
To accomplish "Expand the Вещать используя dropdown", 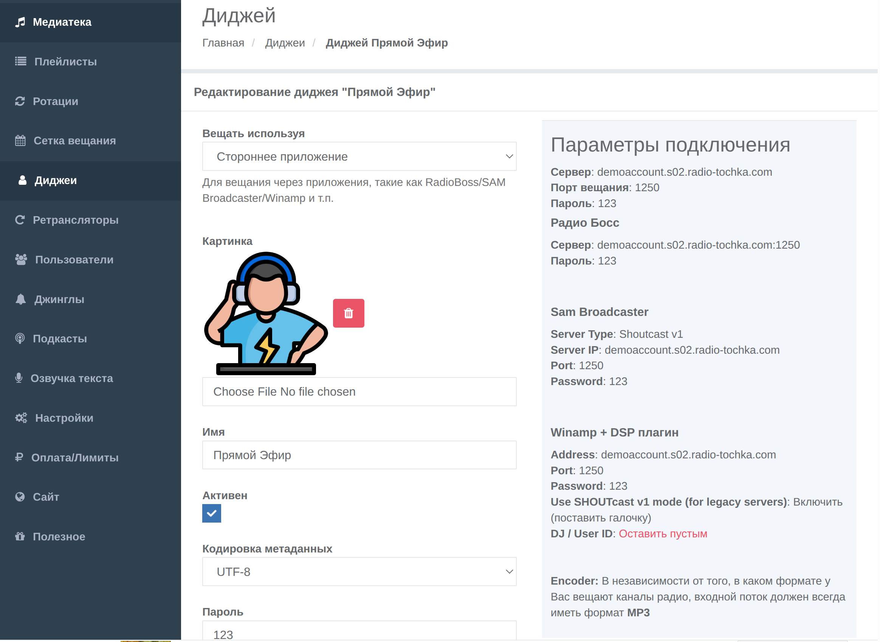I will point(359,156).
